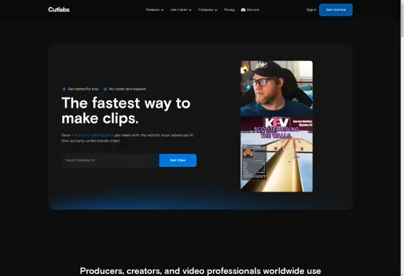Open the Company dropdown menu
404x276 pixels.
[x=208, y=10]
